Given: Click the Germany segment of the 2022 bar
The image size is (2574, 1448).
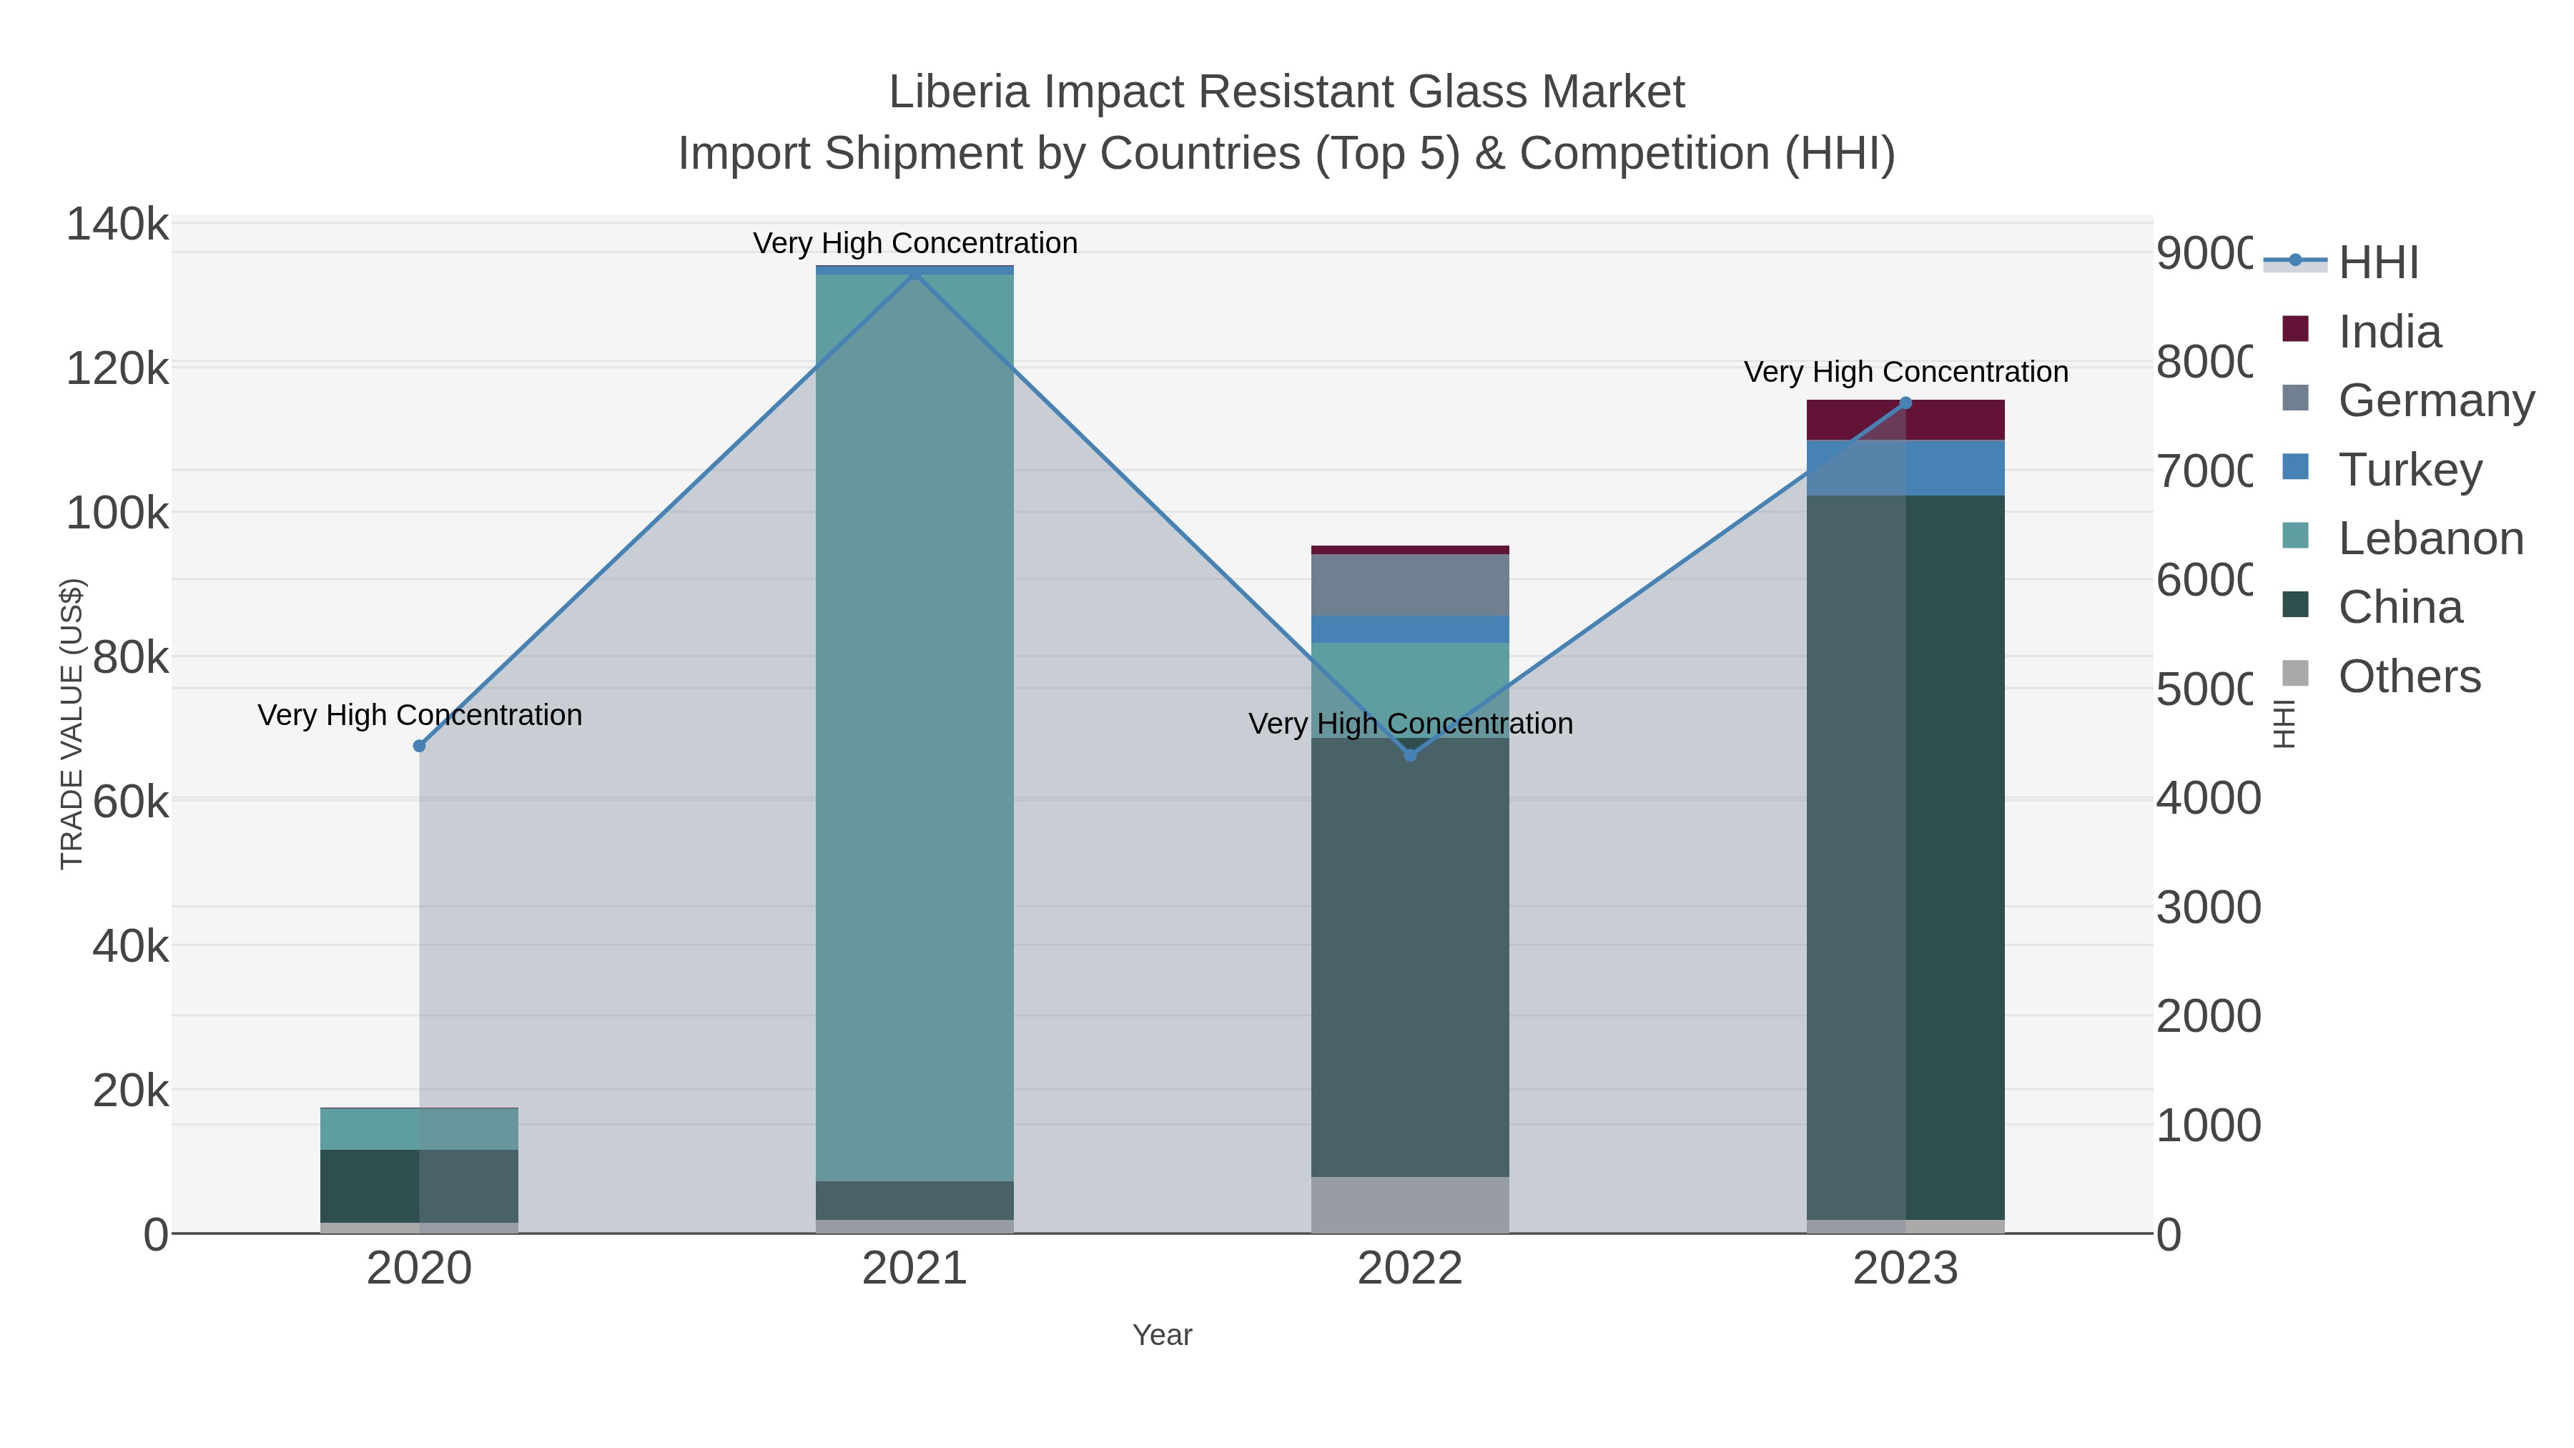Looking at the screenshot, I should click(x=1410, y=585).
